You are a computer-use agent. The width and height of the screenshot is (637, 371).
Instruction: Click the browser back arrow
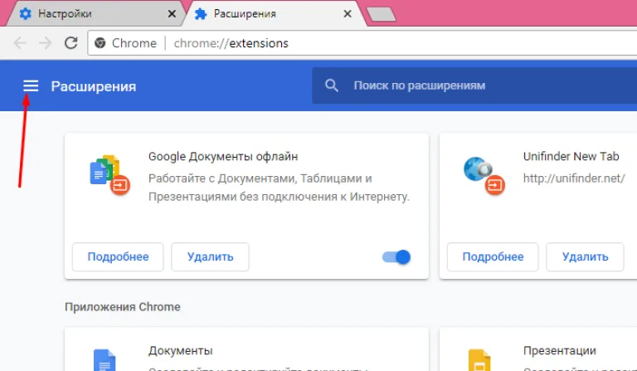tap(20, 42)
